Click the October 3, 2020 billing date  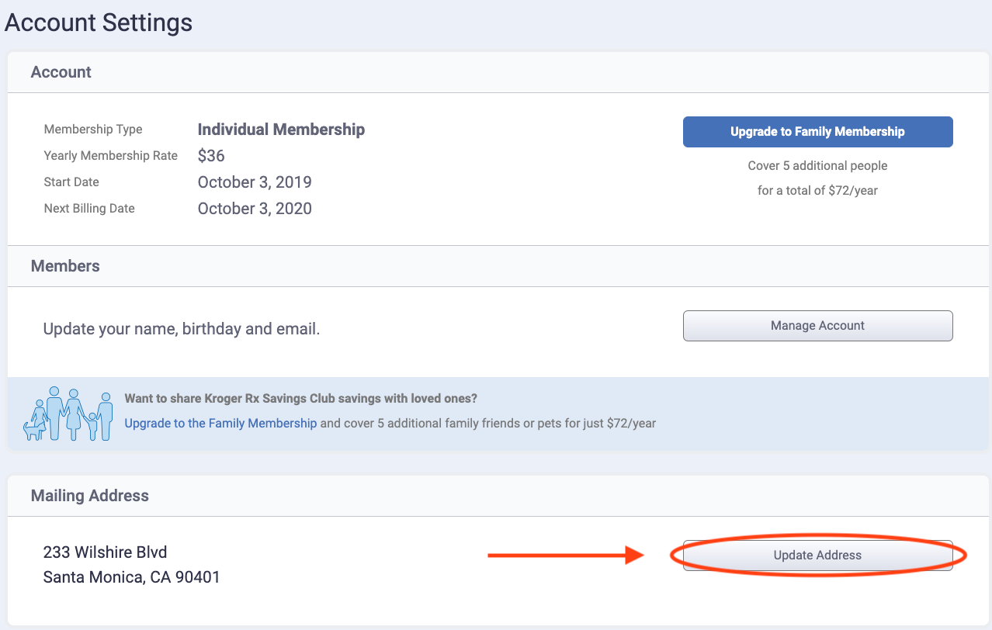coord(255,209)
